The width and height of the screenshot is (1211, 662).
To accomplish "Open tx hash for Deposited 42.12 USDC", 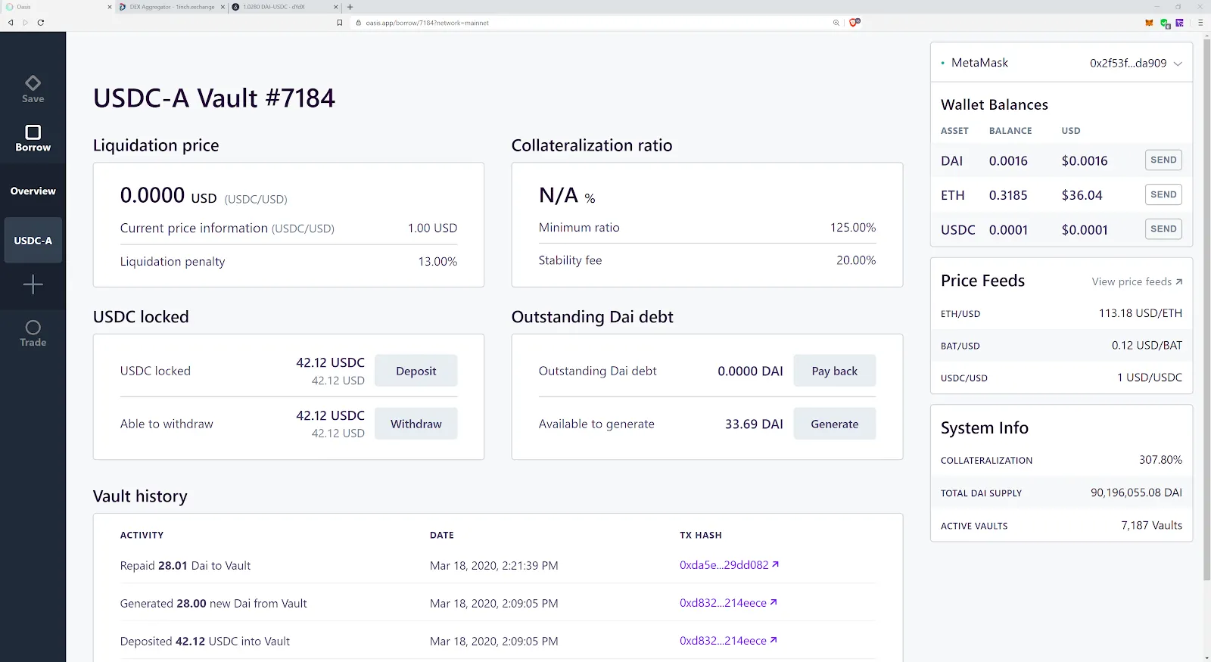I will [728, 641].
